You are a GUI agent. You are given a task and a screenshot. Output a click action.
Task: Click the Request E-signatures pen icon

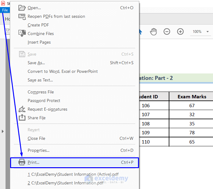(x=22, y=109)
